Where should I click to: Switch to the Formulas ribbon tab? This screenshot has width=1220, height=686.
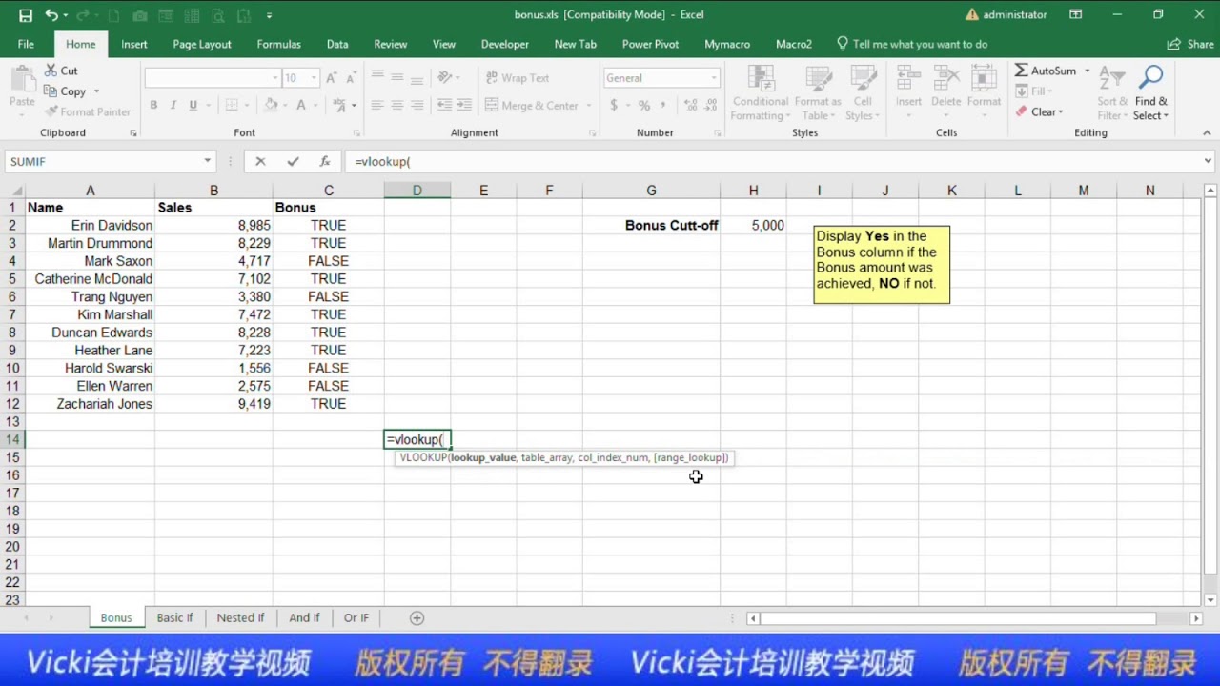(x=278, y=44)
